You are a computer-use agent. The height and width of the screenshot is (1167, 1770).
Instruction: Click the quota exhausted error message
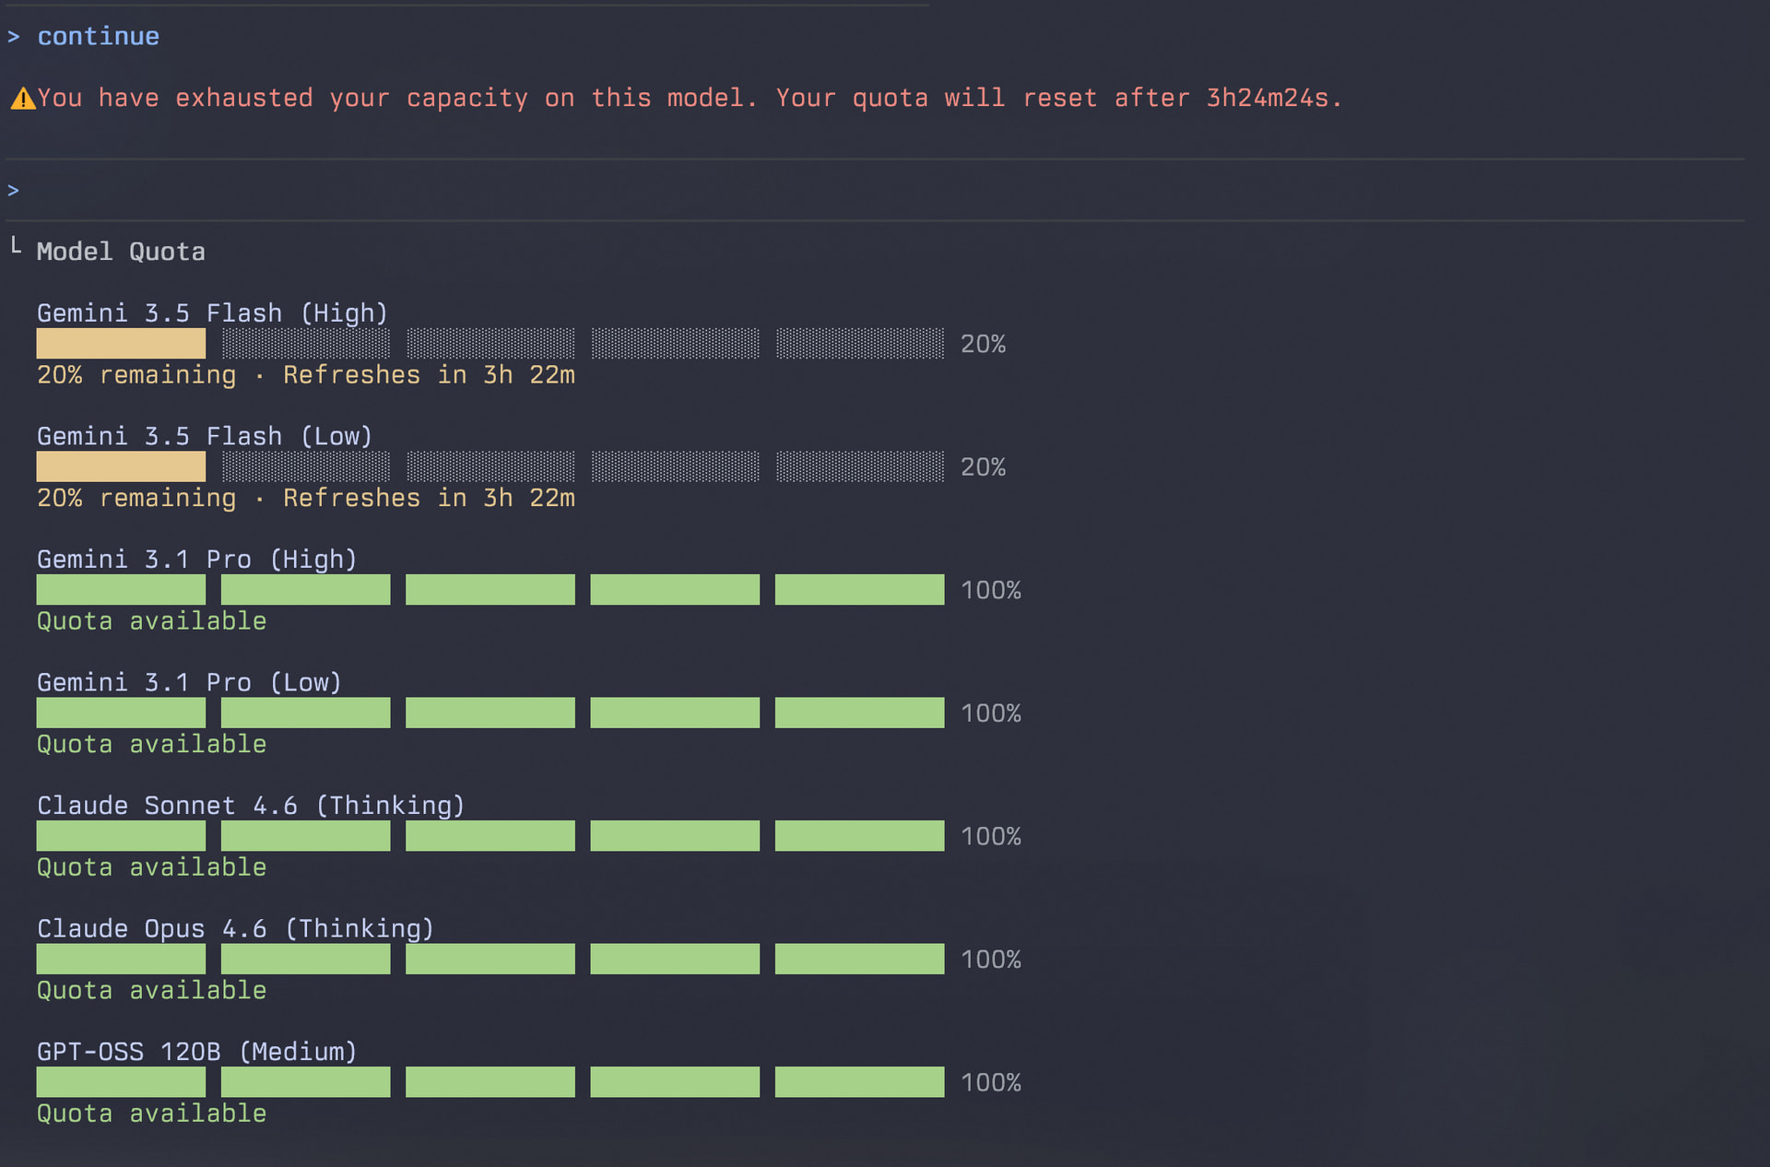point(690,98)
